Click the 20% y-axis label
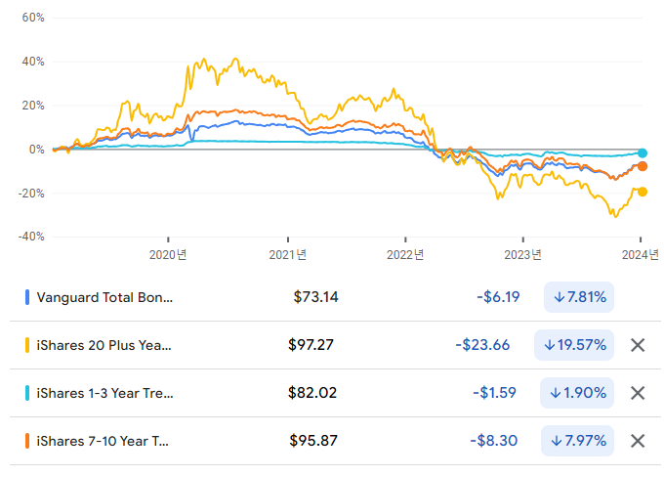The image size is (664, 477). tap(33, 106)
